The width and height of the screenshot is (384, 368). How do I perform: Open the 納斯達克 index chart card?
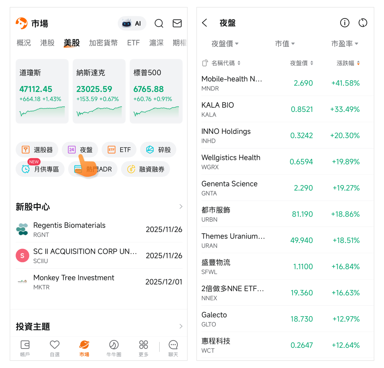tap(99, 91)
